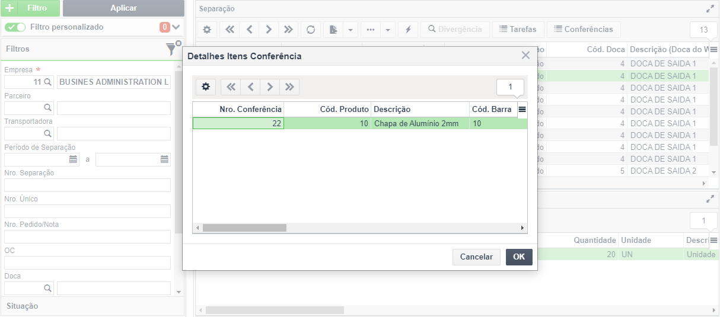Click the export file icon in Separação

333,29
